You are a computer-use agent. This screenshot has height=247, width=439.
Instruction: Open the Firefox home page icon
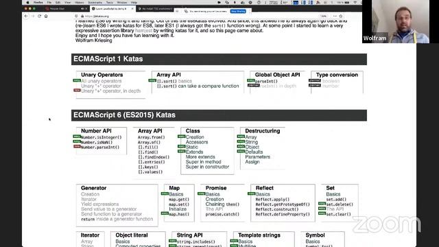46,16
